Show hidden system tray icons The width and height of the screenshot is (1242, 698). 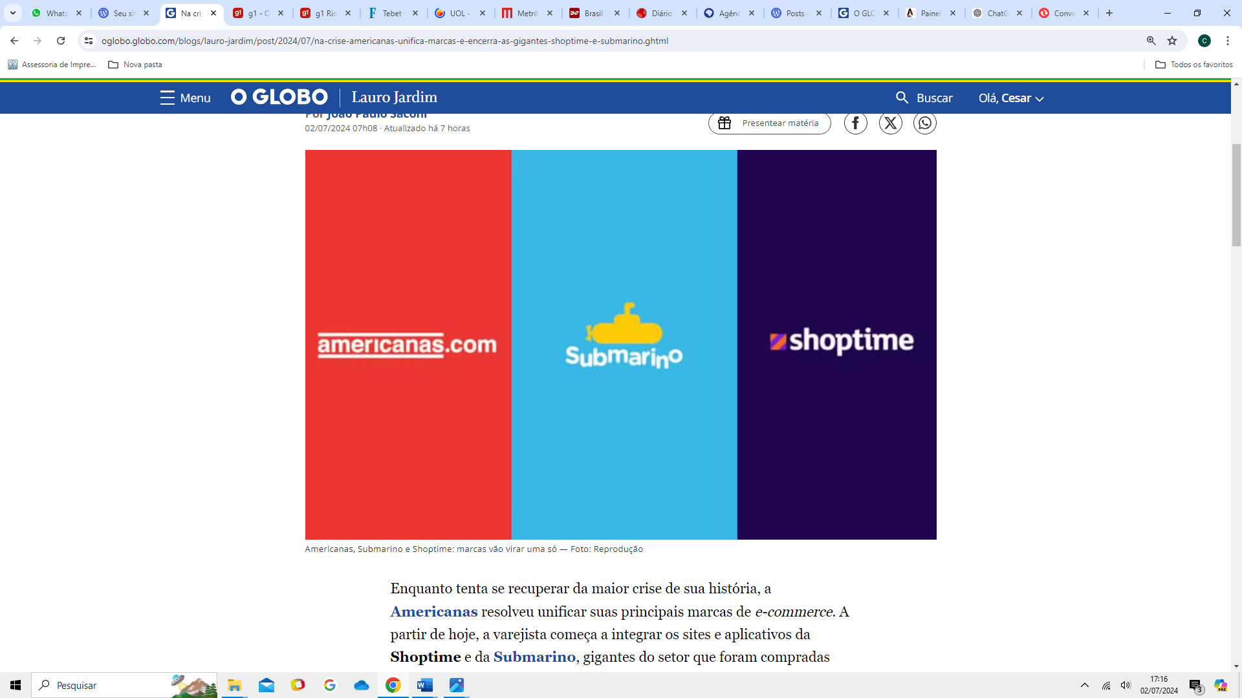point(1085,685)
